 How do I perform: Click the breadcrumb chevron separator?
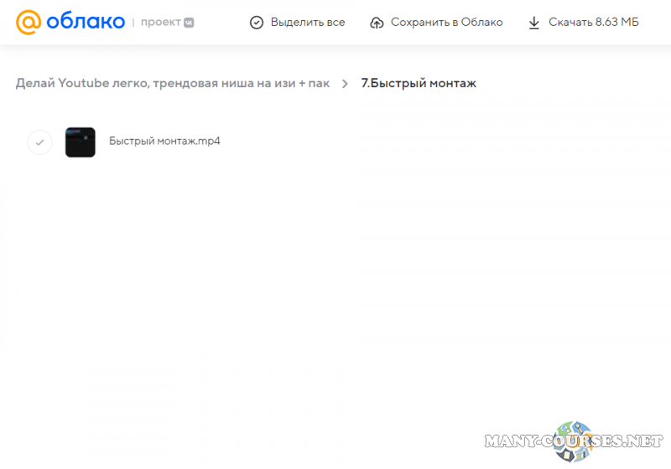click(345, 84)
